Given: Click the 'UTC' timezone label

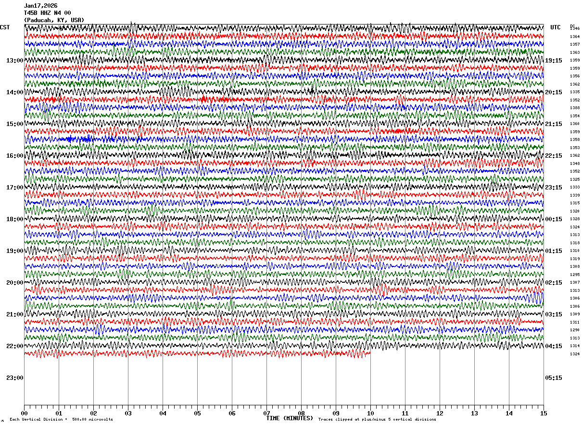Looking at the screenshot, I should (556, 27).
